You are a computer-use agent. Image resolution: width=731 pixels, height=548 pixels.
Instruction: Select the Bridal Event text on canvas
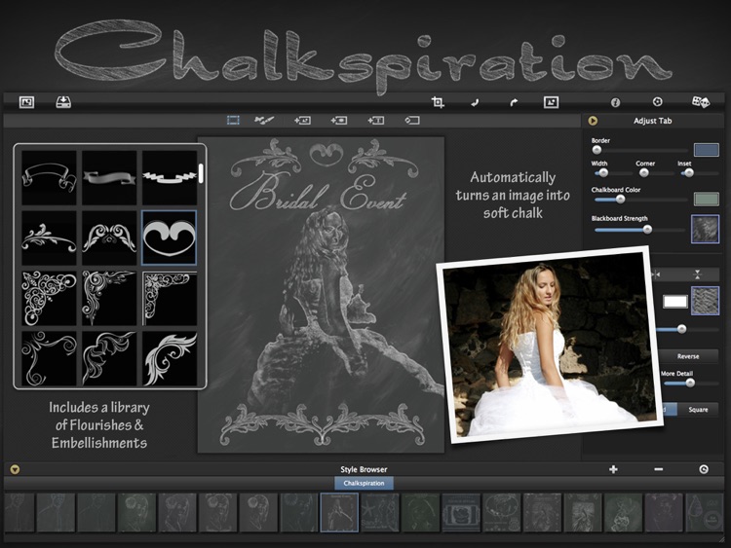319,194
